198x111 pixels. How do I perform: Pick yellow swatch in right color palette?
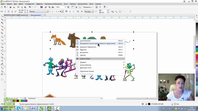click(x=197, y=53)
